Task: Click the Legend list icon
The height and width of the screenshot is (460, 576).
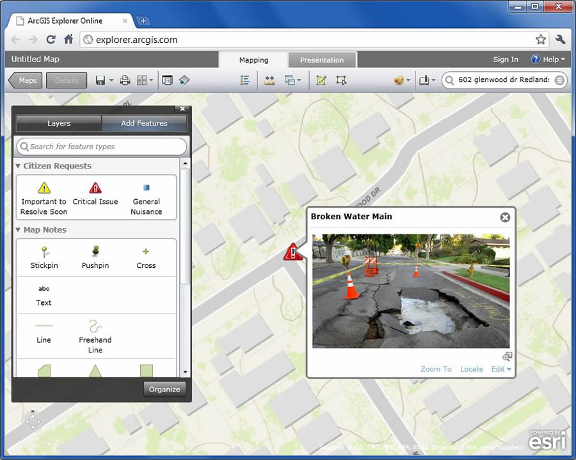Action: (244, 80)
